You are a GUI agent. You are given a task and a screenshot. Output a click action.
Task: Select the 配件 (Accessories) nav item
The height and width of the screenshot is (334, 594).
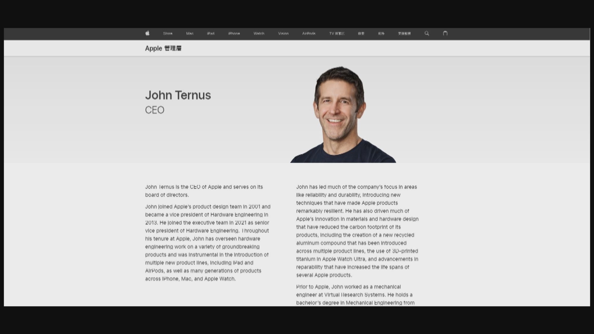pyautogui.click(x=381, y=33)
